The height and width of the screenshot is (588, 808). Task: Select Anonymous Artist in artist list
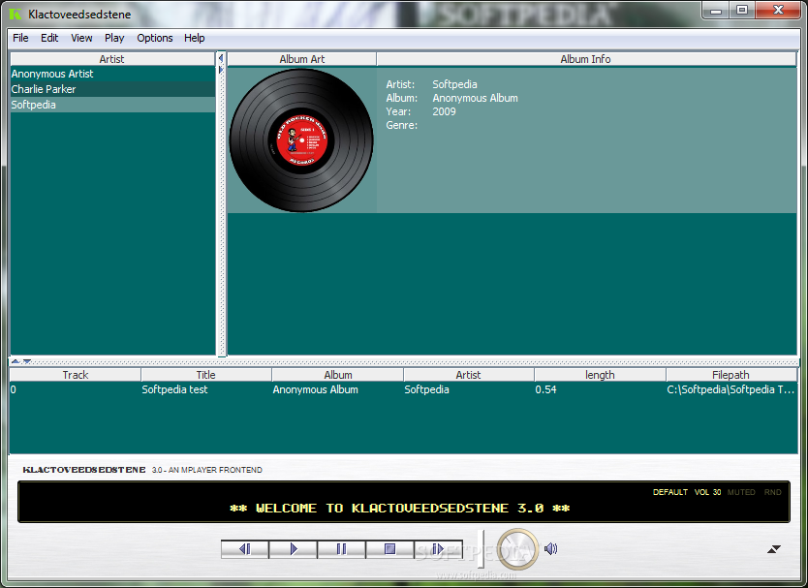(x=112, y=74)
